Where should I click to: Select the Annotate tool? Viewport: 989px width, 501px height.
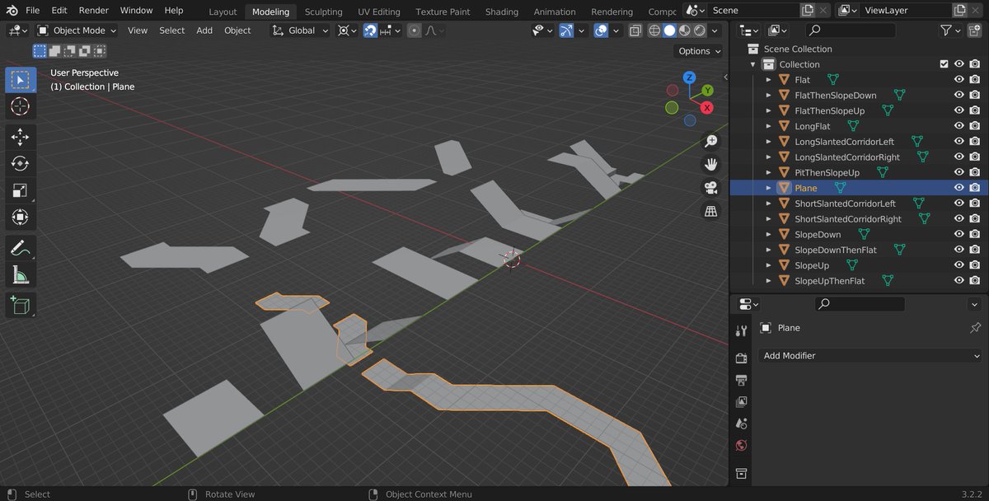[x=21, y=247]
